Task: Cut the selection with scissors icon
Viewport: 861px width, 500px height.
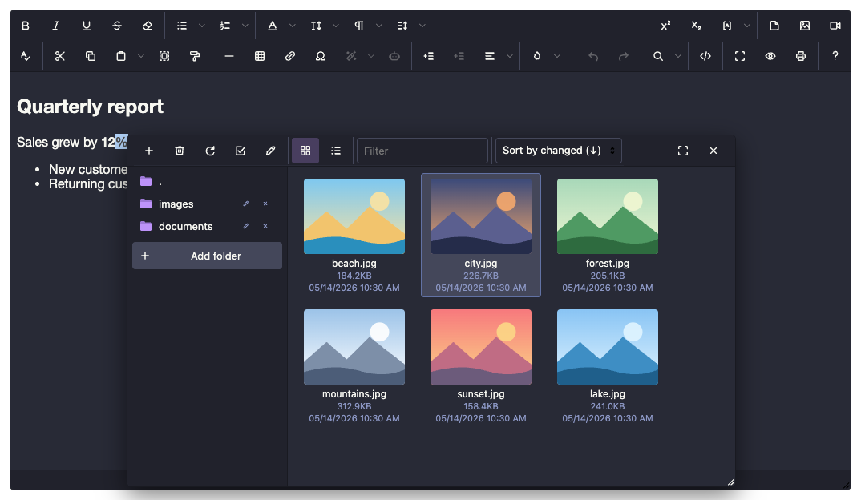Action: [x=60, y=56]
